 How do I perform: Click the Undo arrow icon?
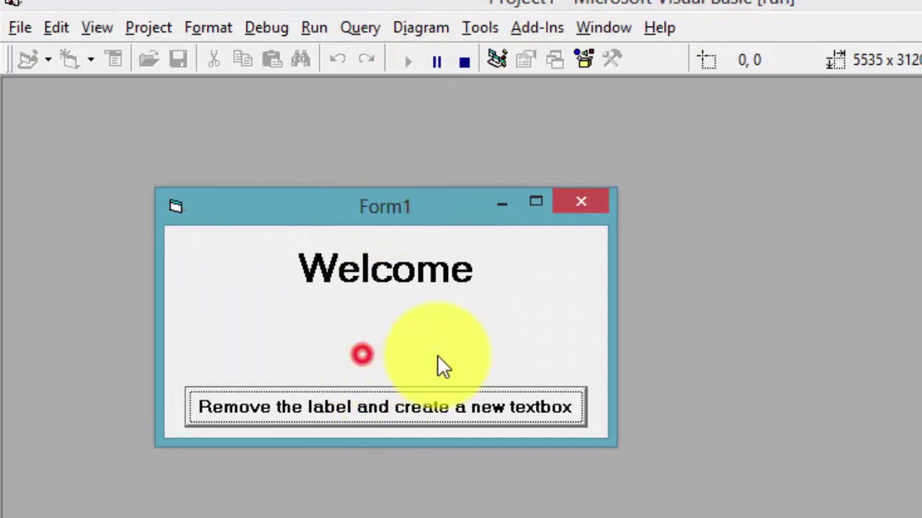coord(337,60)
